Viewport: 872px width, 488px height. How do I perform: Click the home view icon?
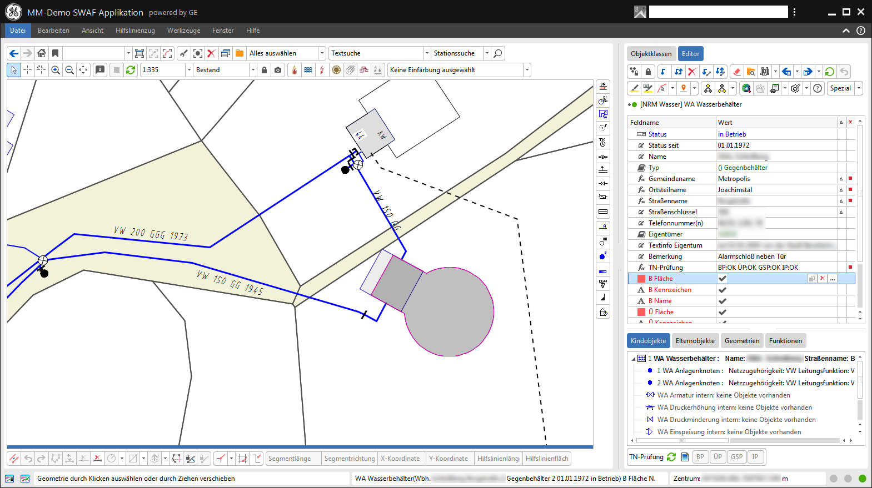tap(42, 53)
